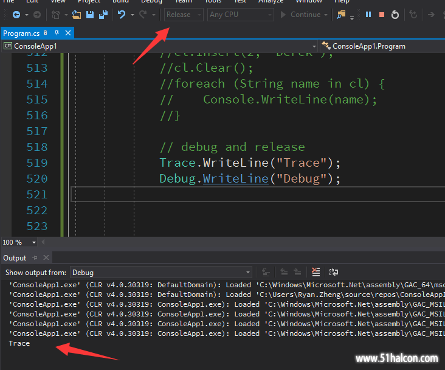The height and width of the screenshot is (370, 445).
Task: Open the Any CPU platform combo box
Action: 240,15
